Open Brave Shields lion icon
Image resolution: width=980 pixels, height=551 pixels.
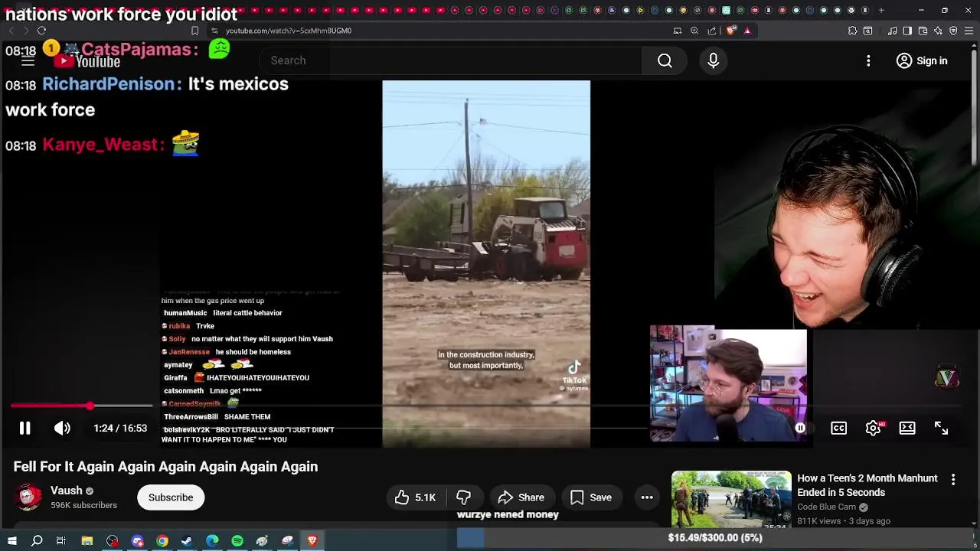730,31
